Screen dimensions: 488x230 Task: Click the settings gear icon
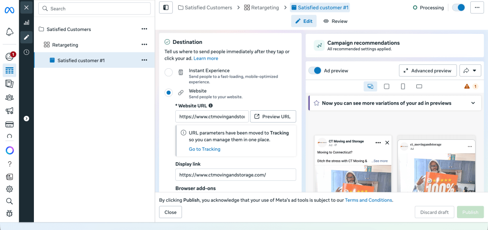(x=9, y=189)
